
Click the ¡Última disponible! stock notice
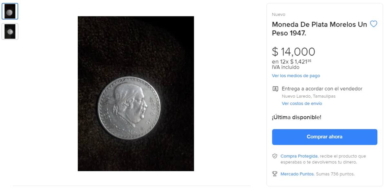pyautogui.click(x=296, y=117)
